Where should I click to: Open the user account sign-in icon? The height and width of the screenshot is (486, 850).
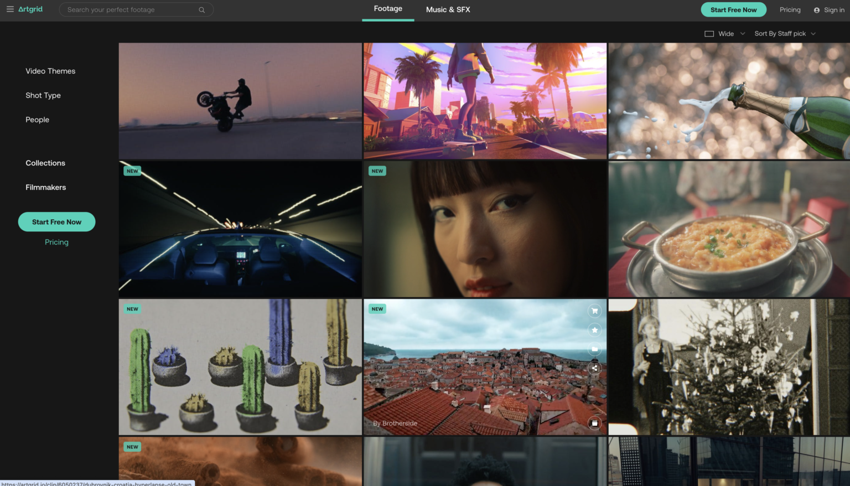tap(817, 9)
